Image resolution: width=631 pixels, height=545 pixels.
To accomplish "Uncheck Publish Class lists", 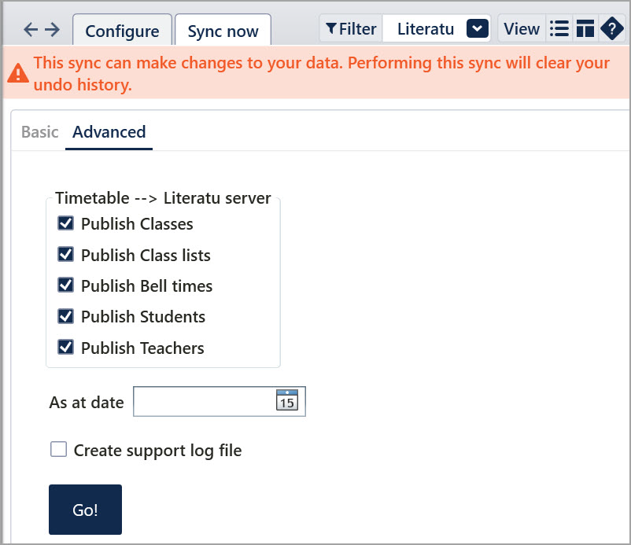I will click(x=66, y=255).
